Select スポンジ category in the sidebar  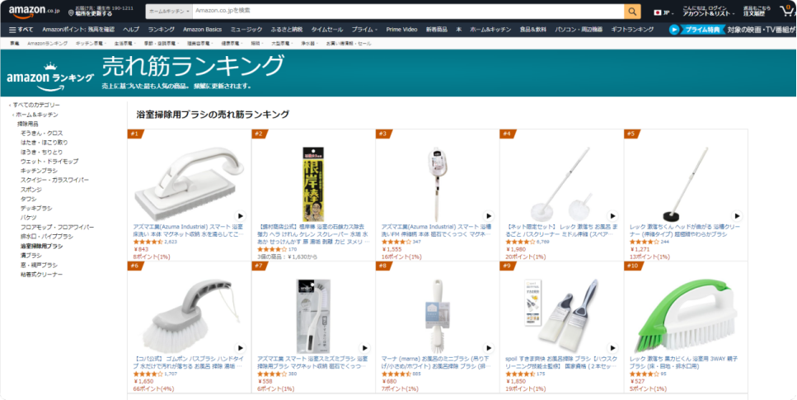(x=31, y=190)
